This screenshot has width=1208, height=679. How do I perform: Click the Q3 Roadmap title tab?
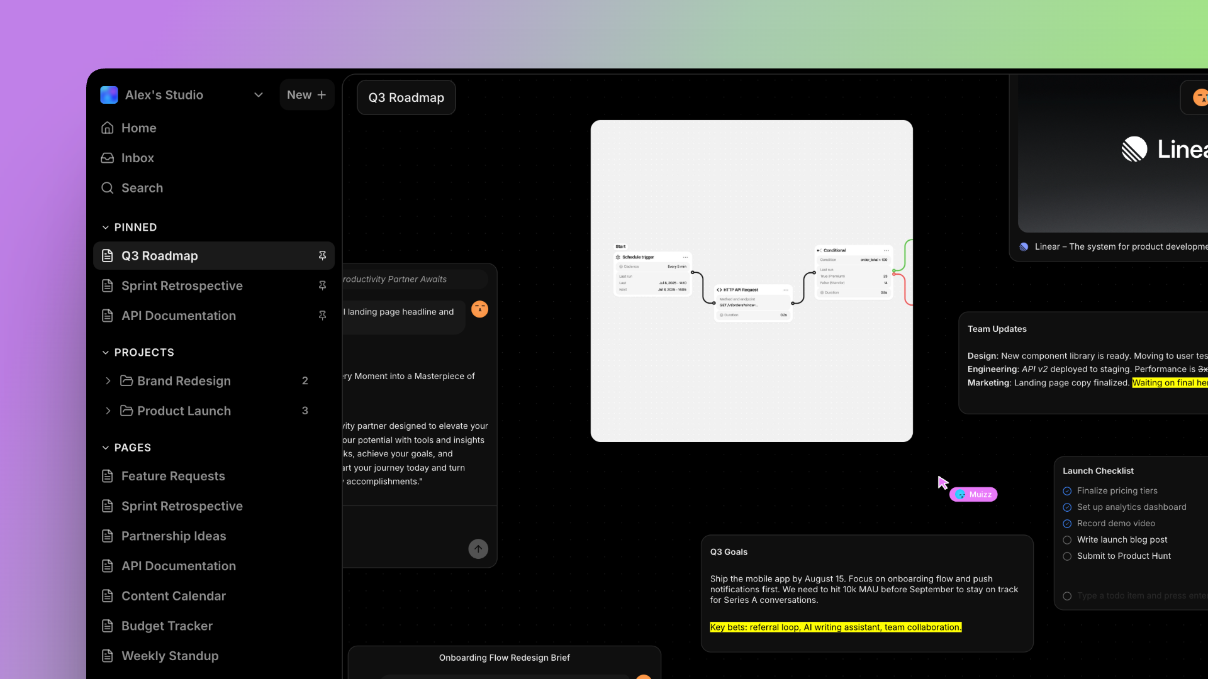pos(406,97)
